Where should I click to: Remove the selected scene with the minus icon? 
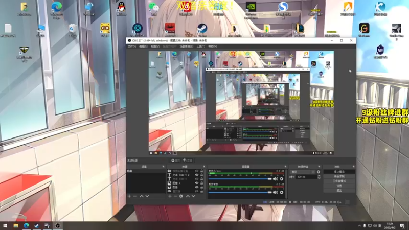135,196
